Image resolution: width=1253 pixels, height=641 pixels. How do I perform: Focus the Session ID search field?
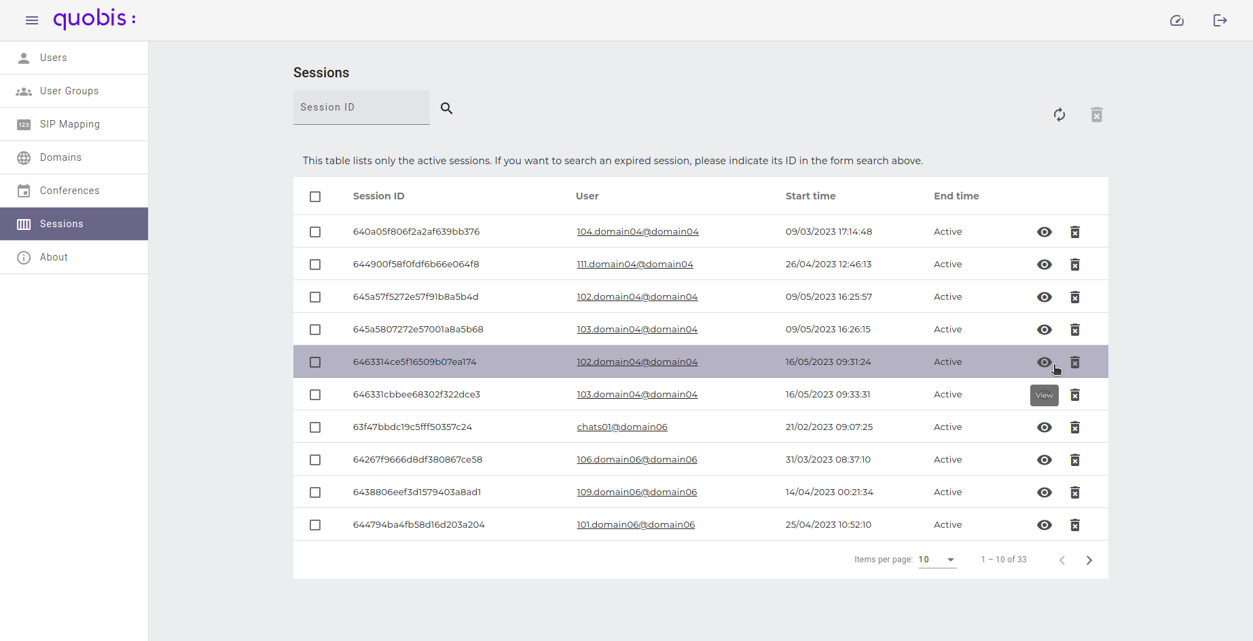point(361,107)
